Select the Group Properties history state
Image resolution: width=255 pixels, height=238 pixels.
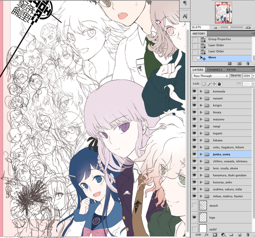221,39
